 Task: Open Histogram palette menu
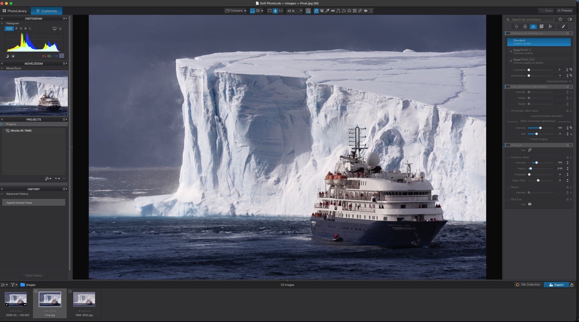(x=65, y=18)
